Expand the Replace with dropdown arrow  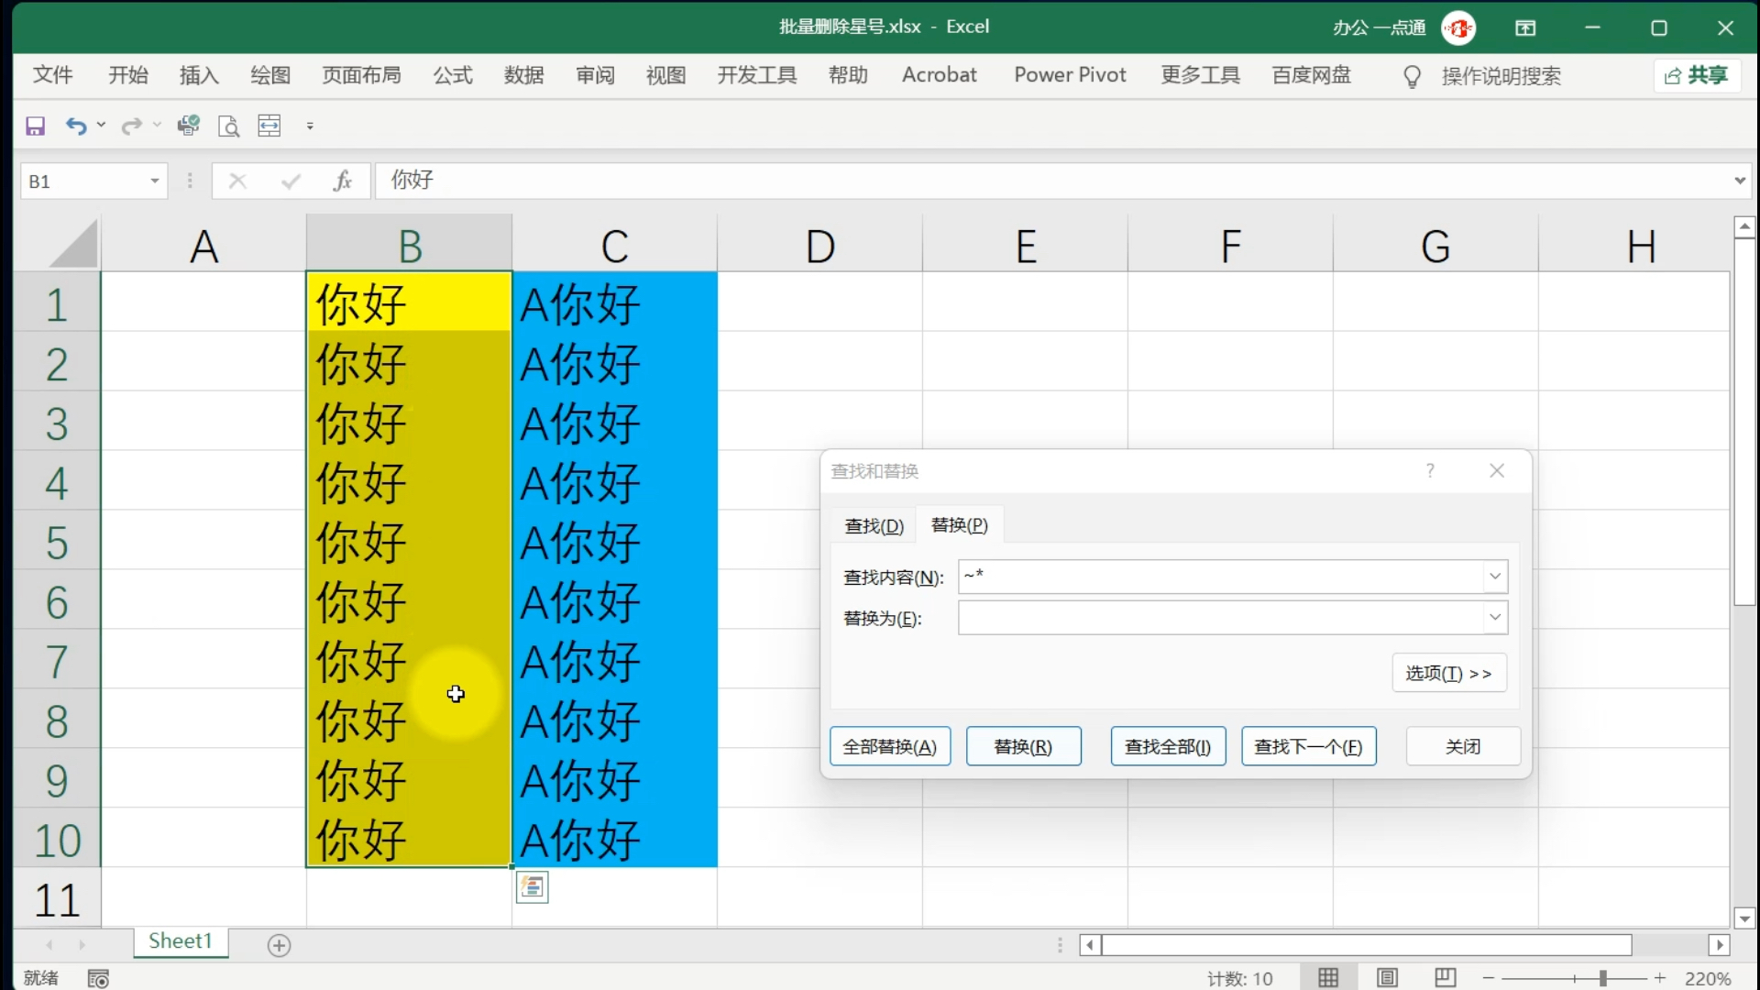[x=1495, y=618]
